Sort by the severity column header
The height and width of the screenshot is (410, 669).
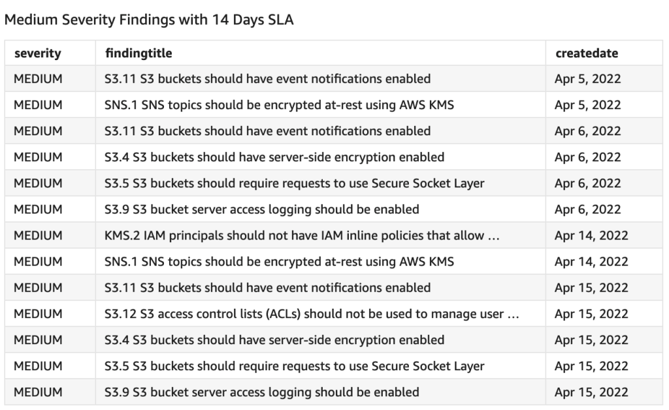(37, 54)
